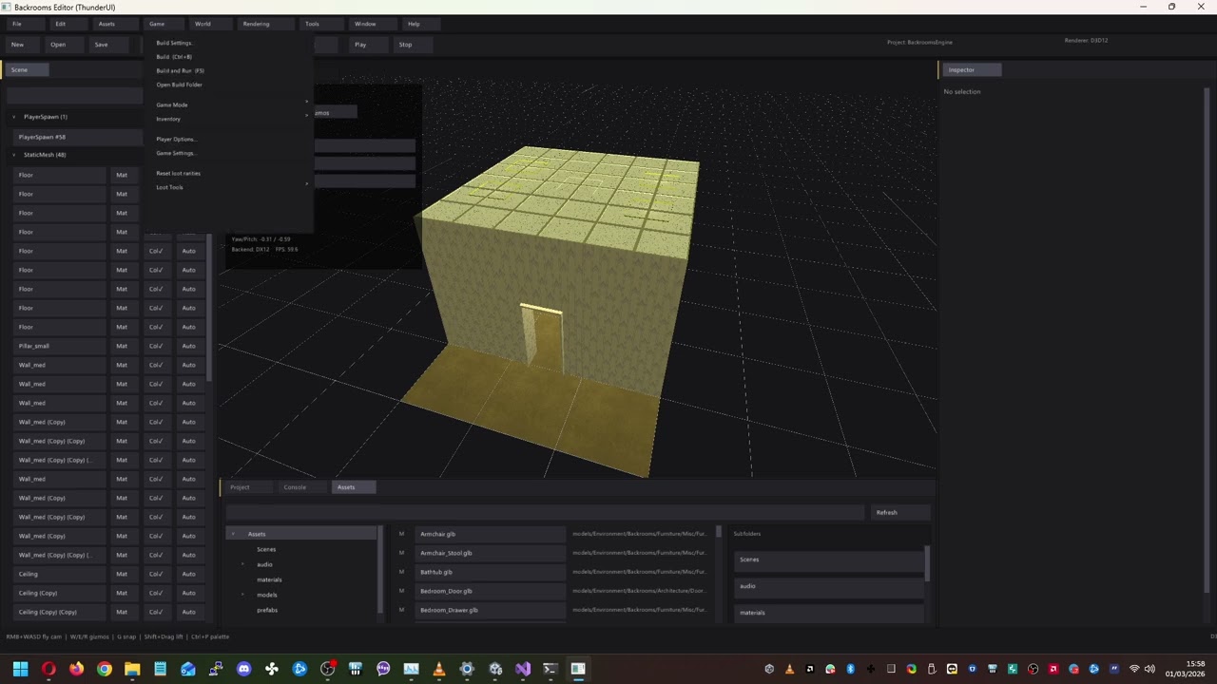Collapse the StaticMesh (48) group

pos(14,155)
